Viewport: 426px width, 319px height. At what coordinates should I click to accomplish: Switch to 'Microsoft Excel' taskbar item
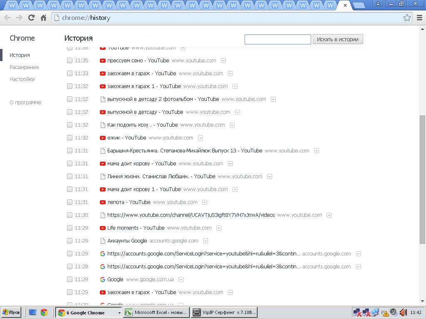click(x=156, y=312)
